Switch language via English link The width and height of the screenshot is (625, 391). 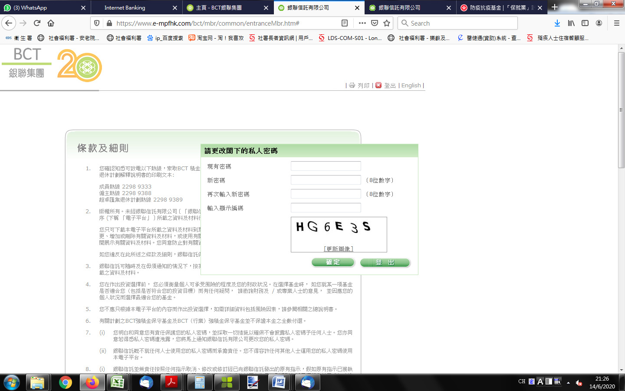click(411, 86)
